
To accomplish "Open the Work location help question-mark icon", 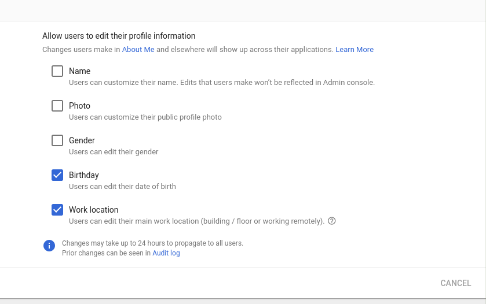I will tap(332, 221).
